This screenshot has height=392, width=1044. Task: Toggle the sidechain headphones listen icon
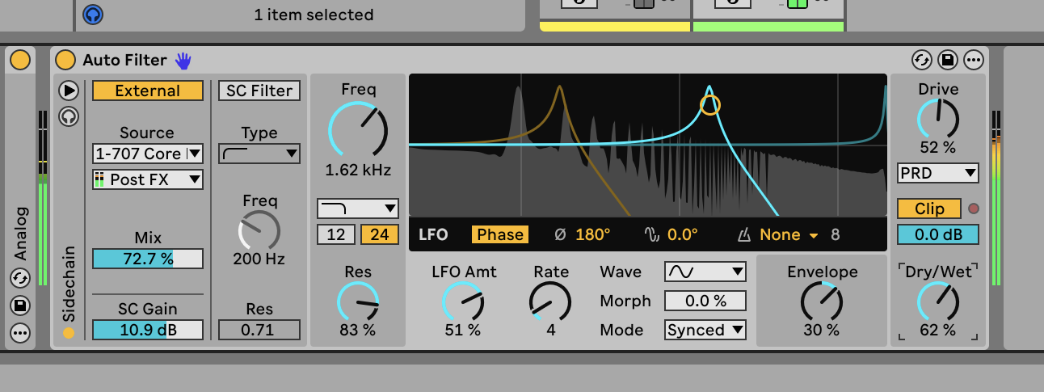(x=69, y=116)
